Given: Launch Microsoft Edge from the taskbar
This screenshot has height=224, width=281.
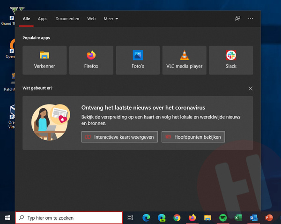Looking at the screenshot, I should point(146,218).
